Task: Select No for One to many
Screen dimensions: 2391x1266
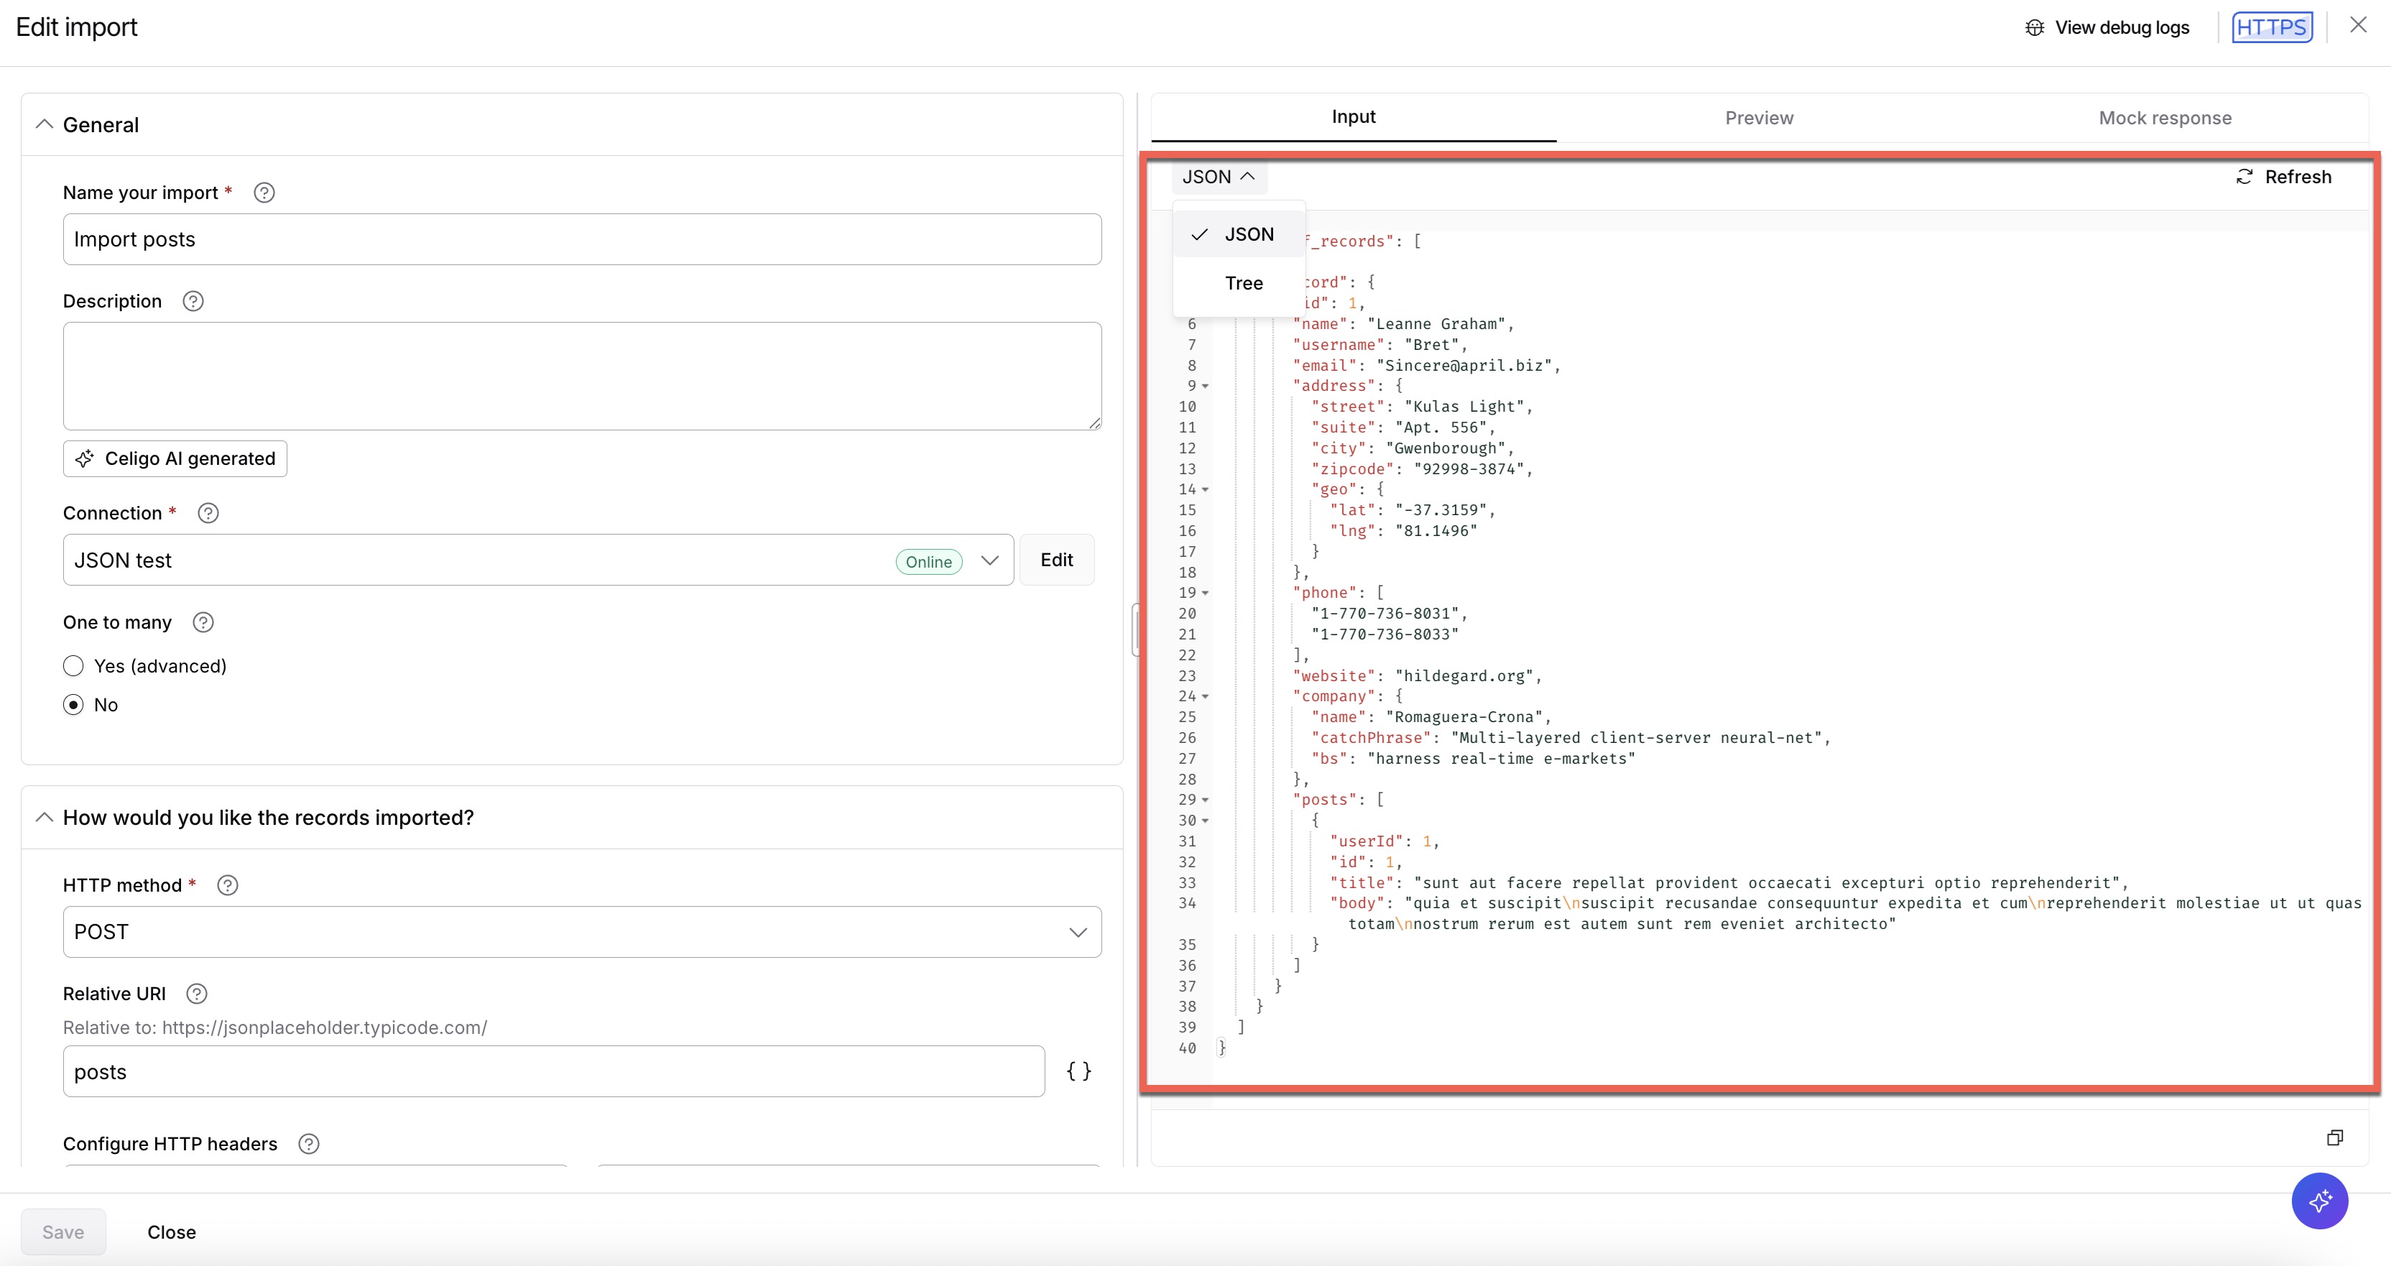Action: [x=73, y=704]
